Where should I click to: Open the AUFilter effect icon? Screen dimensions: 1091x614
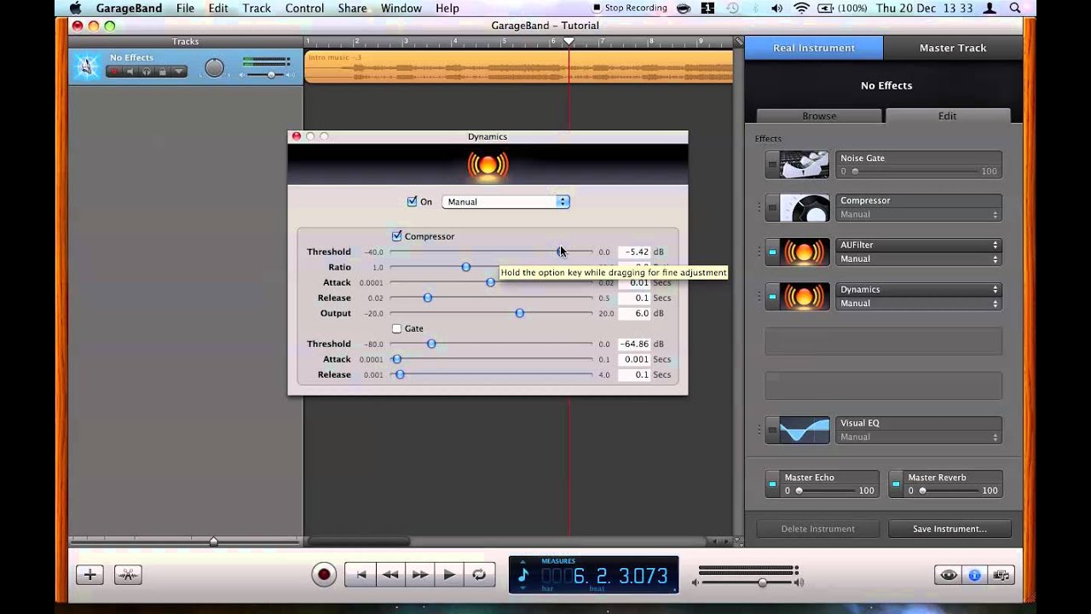click(x=805, y=252)
